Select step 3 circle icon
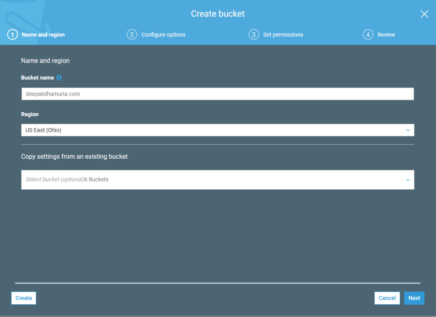The width and height of the screenshot is (436, 317). (x=254, y=35)
